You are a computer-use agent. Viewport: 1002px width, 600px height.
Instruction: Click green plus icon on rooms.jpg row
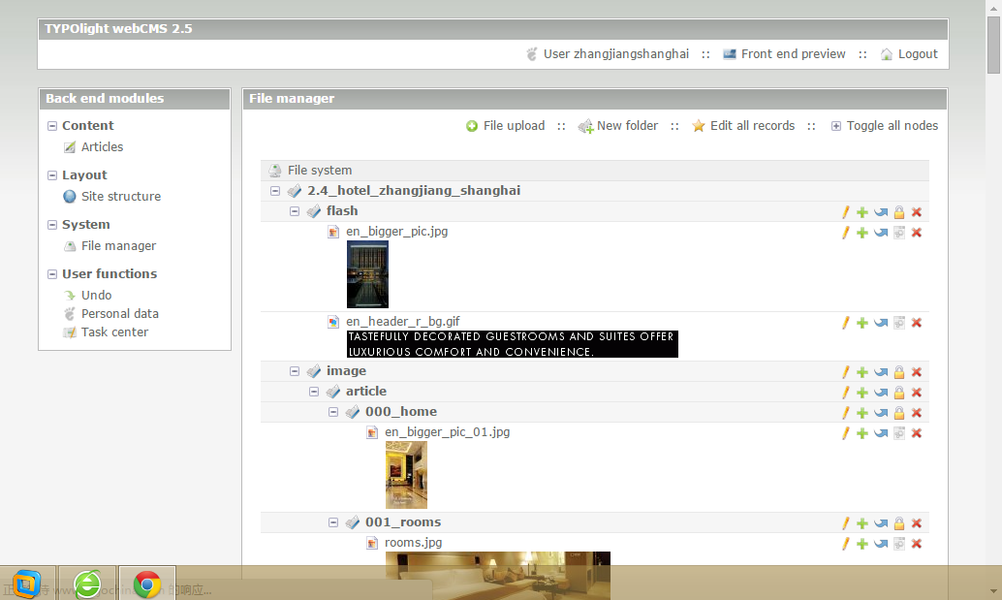862,544
